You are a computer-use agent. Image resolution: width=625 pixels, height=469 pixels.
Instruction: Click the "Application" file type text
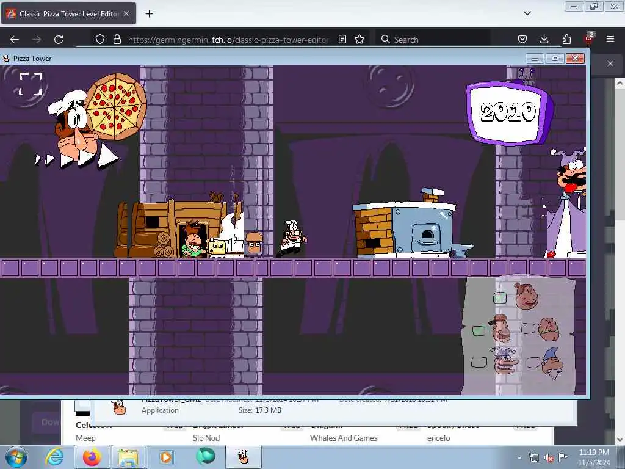pos(160,410)
